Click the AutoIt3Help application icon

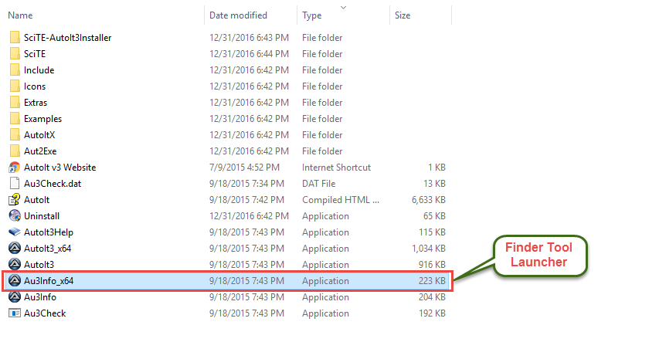pos(15,232)
